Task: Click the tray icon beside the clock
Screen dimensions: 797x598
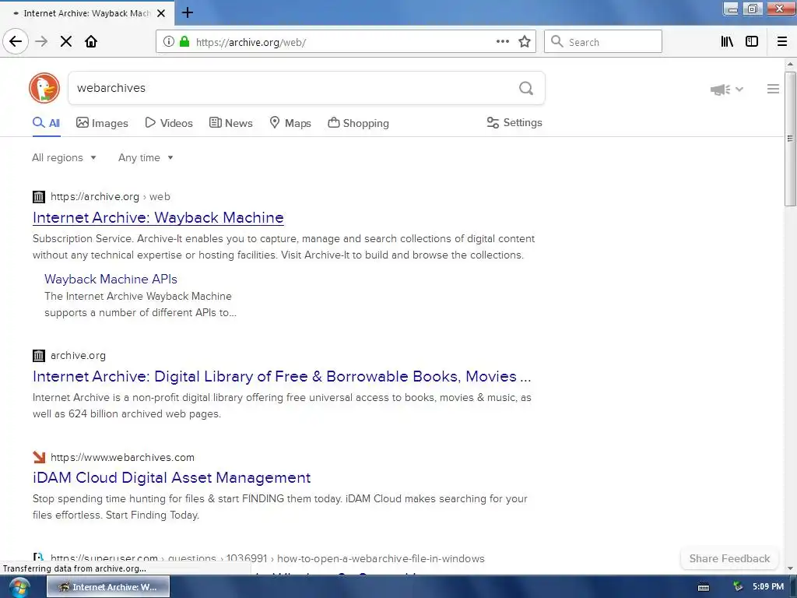Action: click(x=738, y=587)
